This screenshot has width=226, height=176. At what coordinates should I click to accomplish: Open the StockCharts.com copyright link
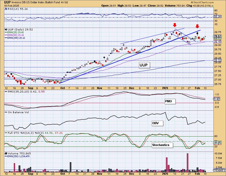(202, 2)
